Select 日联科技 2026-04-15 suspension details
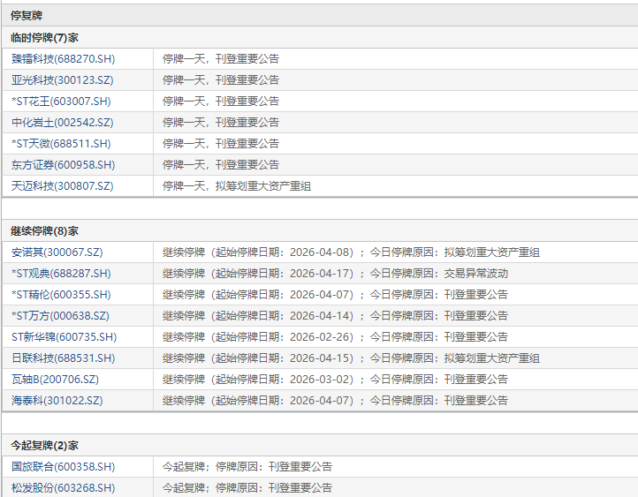Screen dimensions: 638x497 351,358
